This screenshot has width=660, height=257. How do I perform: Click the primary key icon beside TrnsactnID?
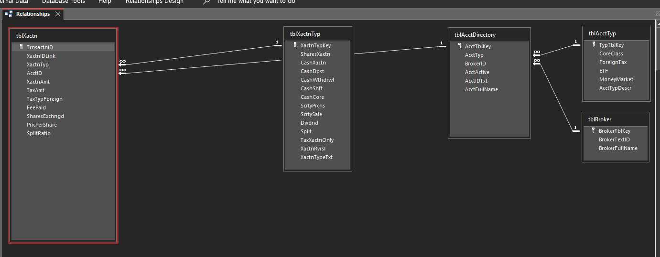[21, 47]
